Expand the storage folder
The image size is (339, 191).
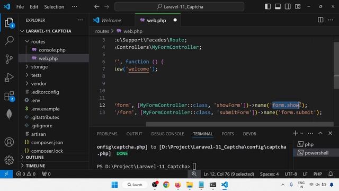53,67
